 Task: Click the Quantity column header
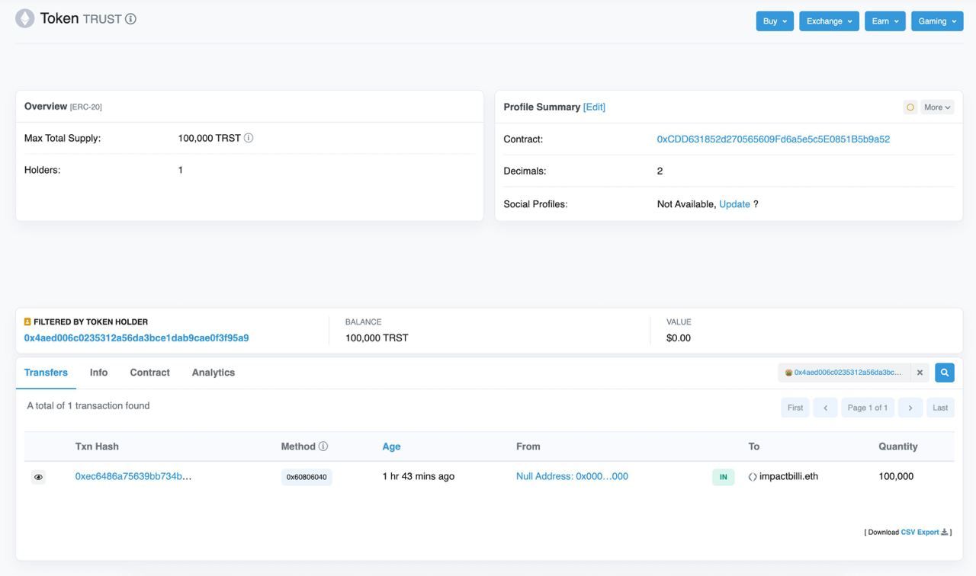click(898, 446)
